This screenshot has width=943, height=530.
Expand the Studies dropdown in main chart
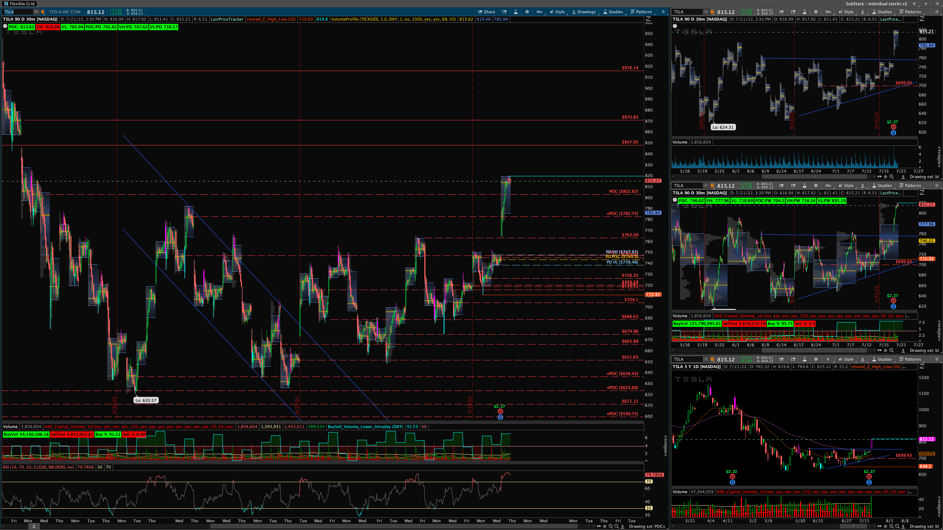pos(613,12)
